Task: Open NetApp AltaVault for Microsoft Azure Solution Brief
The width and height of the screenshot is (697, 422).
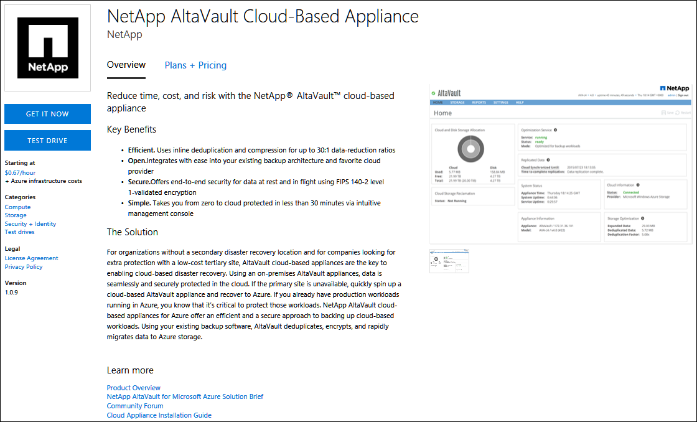Action: (185, 396)
